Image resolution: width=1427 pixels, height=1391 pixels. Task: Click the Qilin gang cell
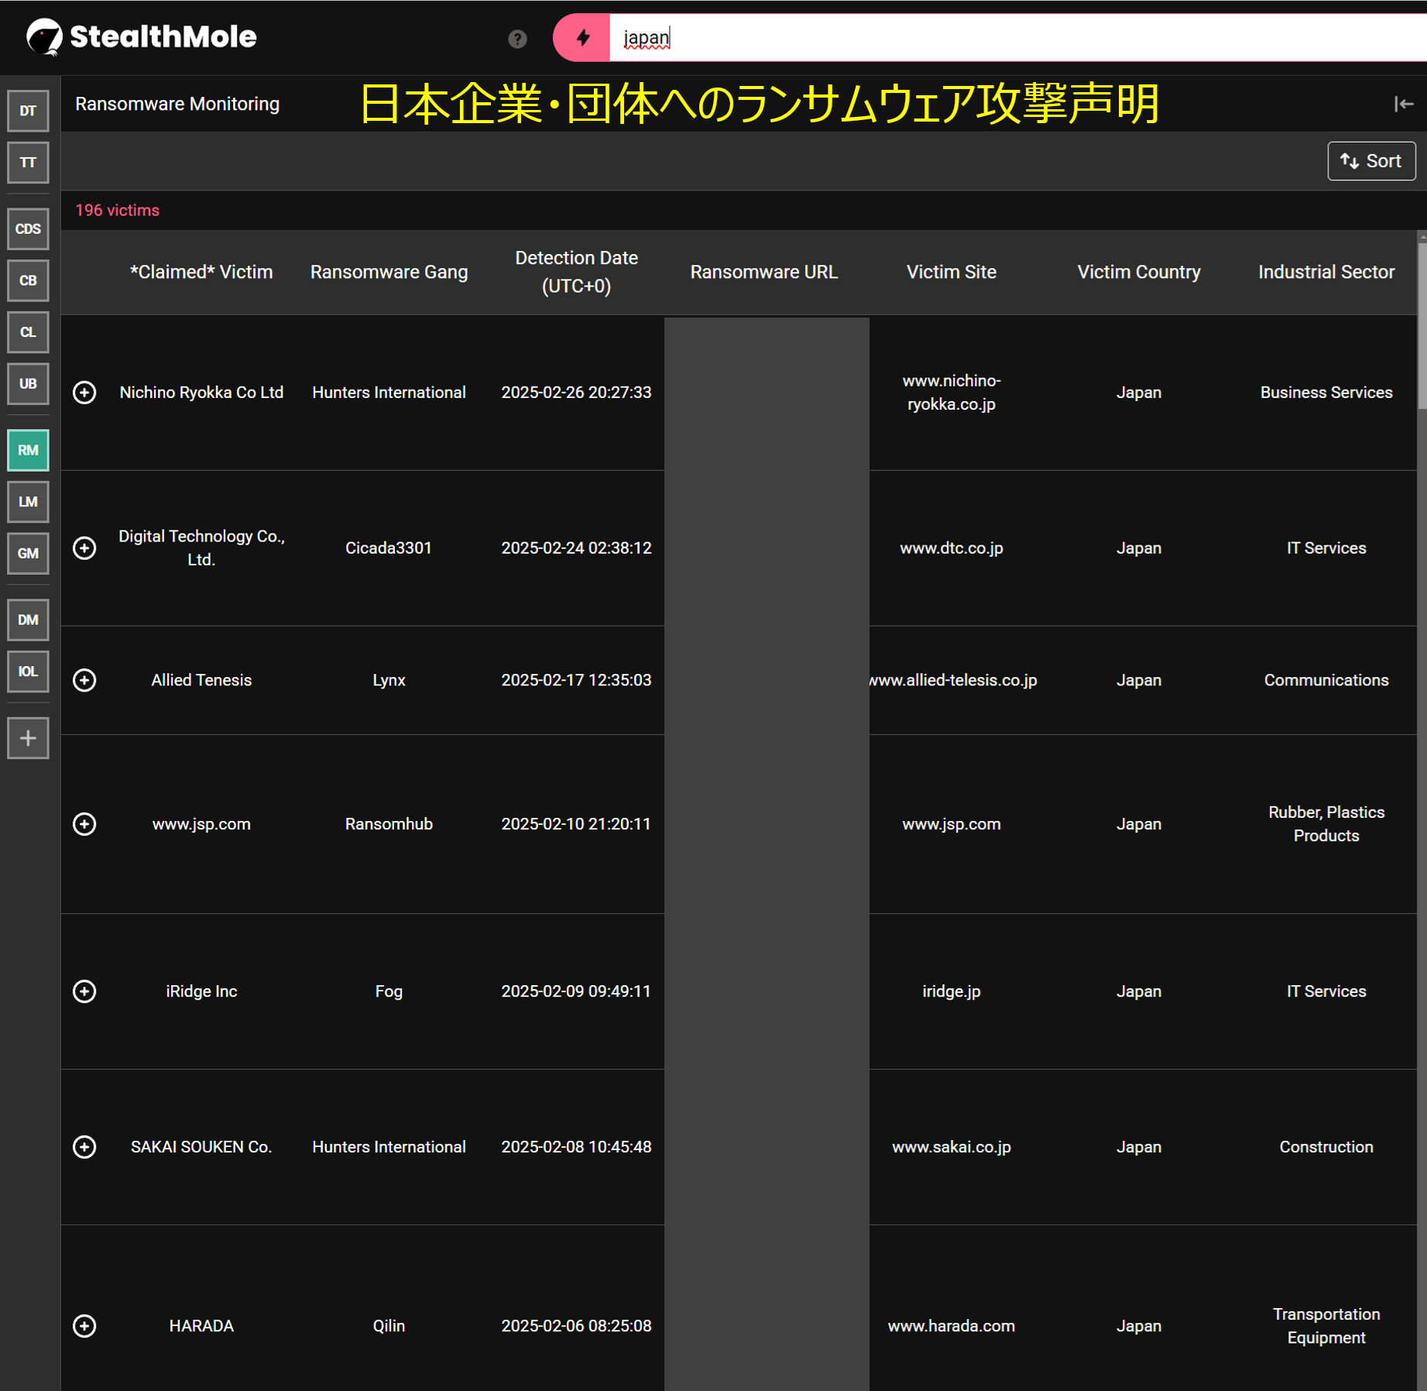389,1326
